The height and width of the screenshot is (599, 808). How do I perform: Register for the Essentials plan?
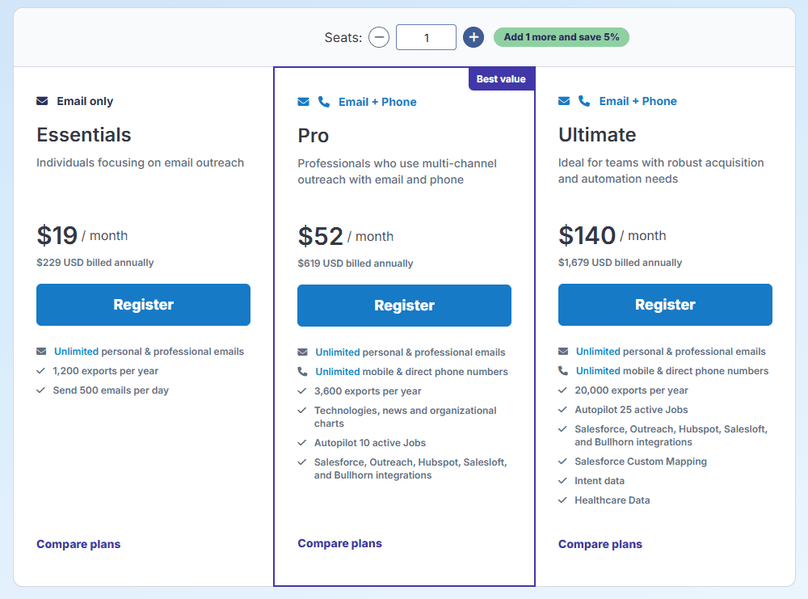[143, 305]
